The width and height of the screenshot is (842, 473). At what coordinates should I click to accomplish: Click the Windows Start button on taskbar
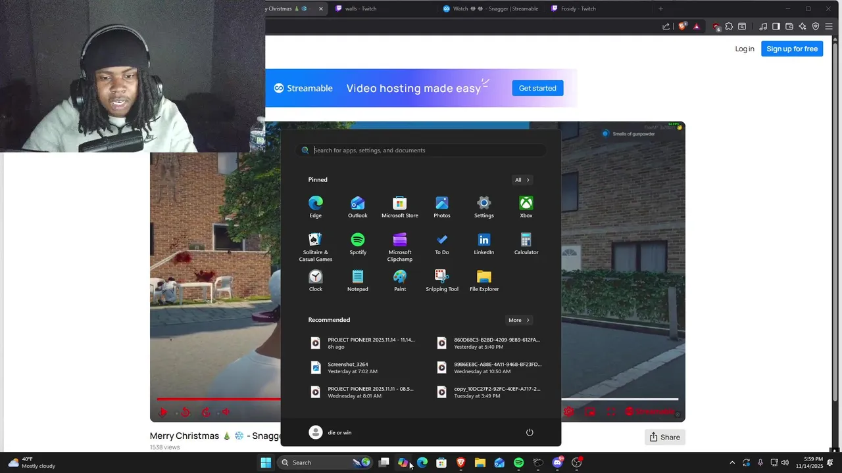pos(266,462)
